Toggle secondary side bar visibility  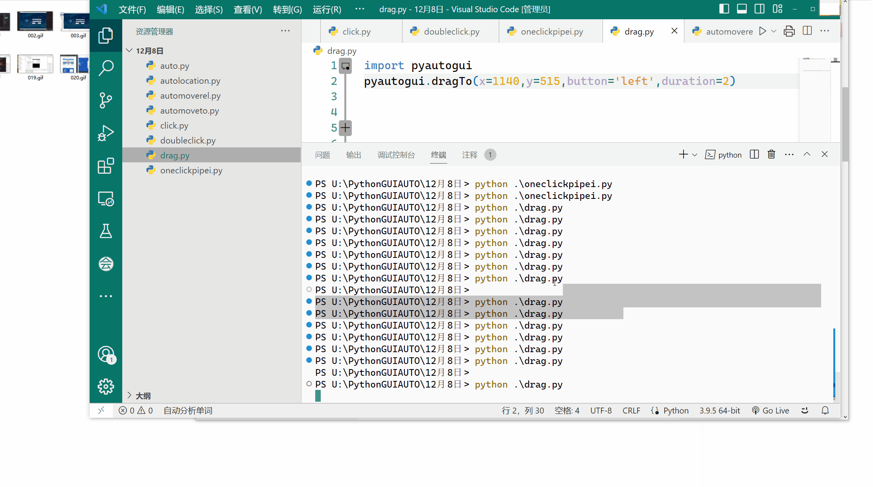point(759,9)
